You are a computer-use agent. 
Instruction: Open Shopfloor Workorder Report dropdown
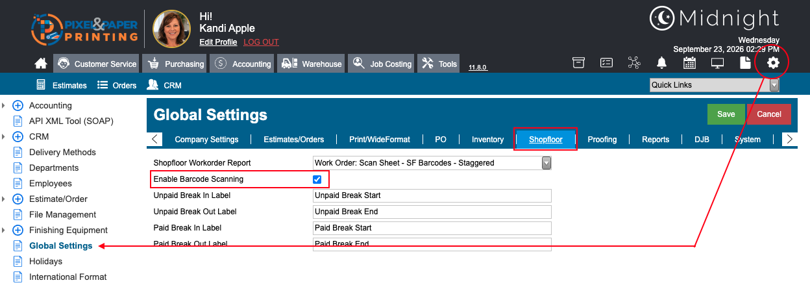tap(432, 163)
